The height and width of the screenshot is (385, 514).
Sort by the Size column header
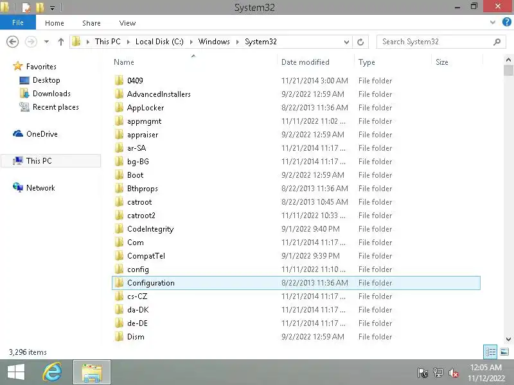click(x=441, y=62)
